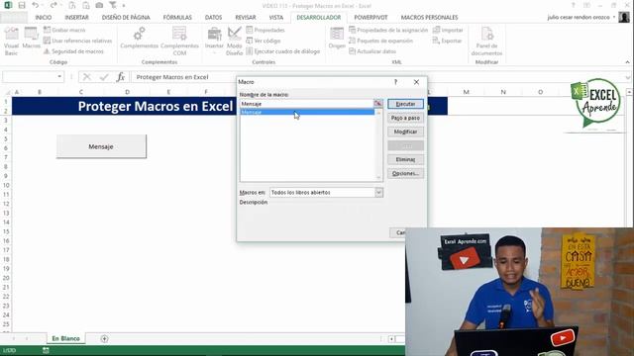Switch to FÓRMULAS tab

[x=177, y=18]
